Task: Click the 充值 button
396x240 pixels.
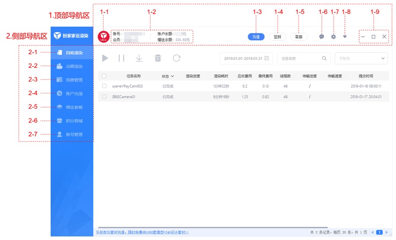Action: 256,37
